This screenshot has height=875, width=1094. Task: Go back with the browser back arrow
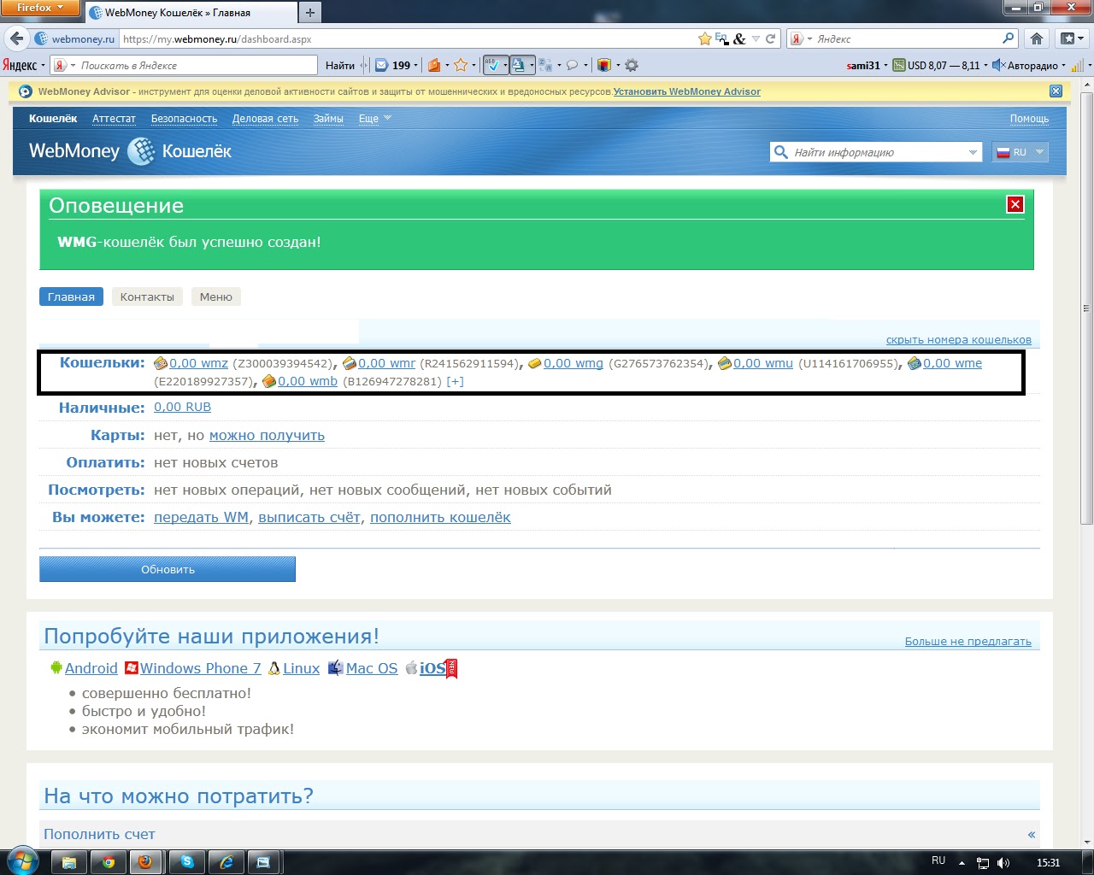16,38
